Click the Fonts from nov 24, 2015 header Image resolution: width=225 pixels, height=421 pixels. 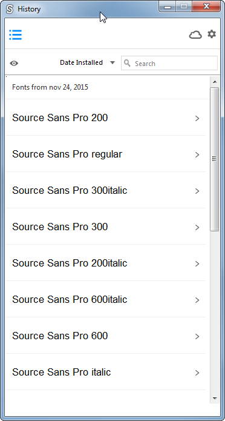pyautogui.click(x=50, y=87)
